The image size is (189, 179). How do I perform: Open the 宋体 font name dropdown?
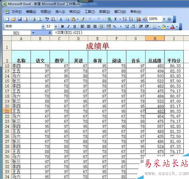point(43,26)
